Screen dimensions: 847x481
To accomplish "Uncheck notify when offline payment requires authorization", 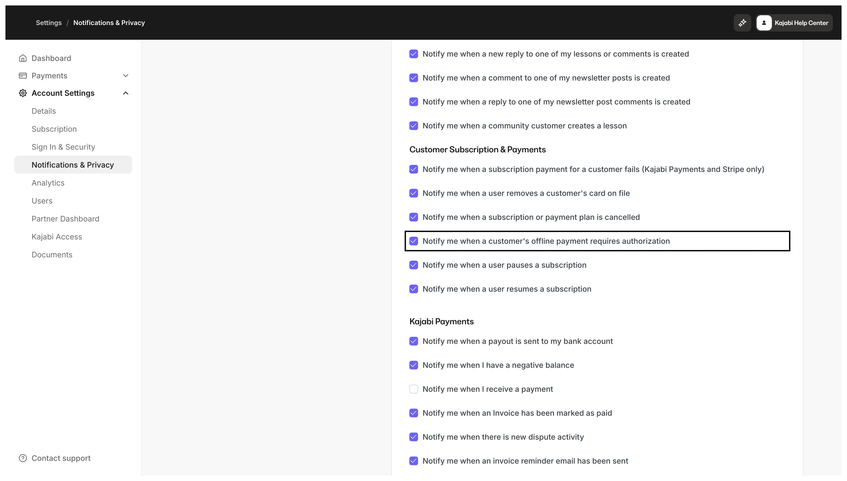I will [x=414, y=241].
